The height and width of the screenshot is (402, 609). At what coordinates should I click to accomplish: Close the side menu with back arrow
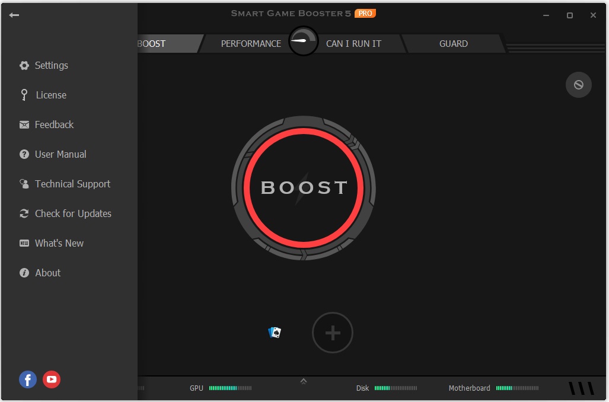point(14,15)
